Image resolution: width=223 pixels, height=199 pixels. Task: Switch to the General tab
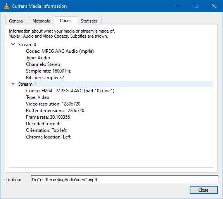pyautogui.click(x=16, y=21)
